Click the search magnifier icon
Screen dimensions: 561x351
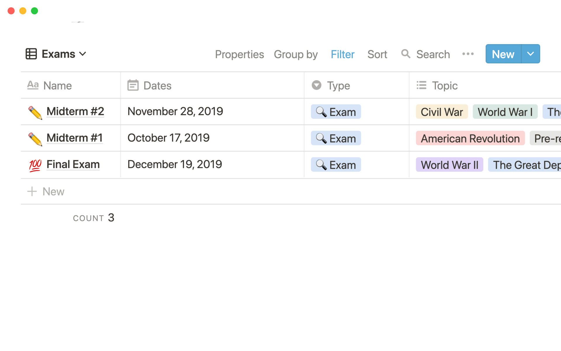pos(406,54)
